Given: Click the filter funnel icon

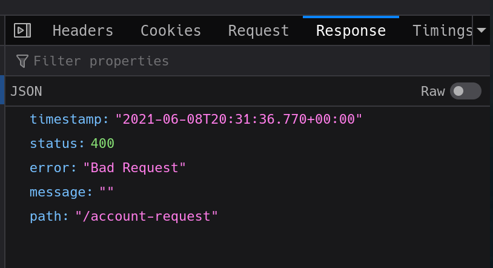Looking at the screenshot, I should pos(22,61).
